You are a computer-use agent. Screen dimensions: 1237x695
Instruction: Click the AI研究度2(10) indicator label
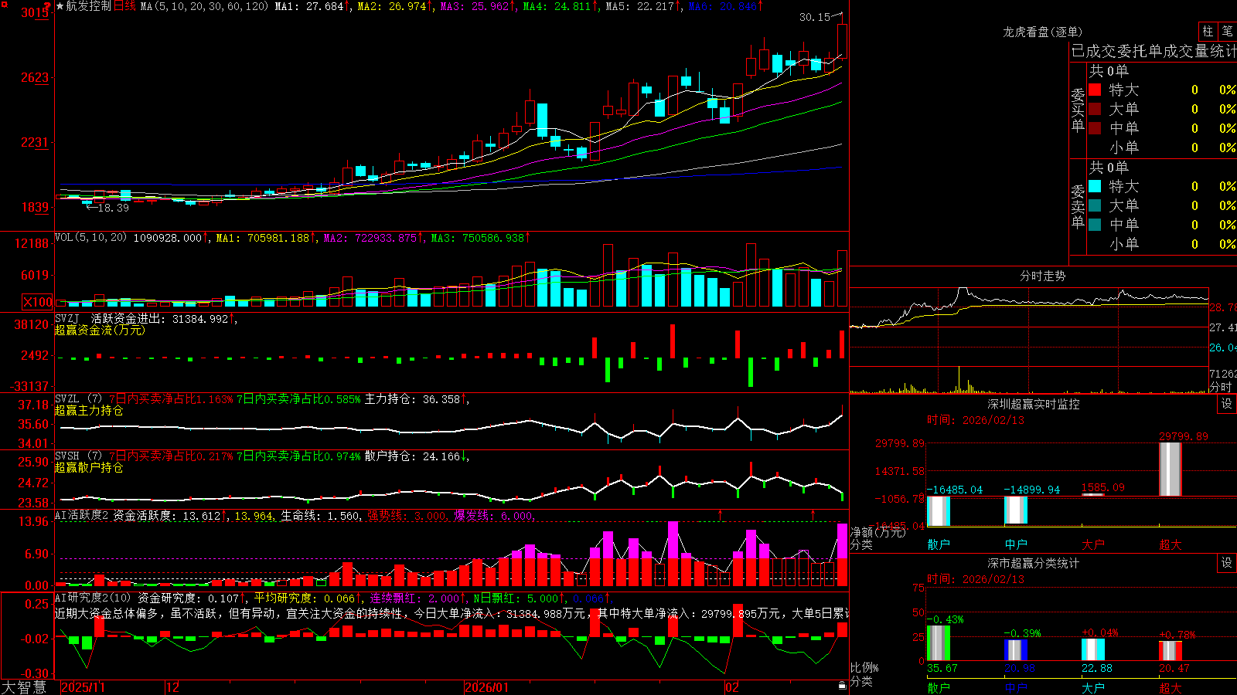(x=93, y=598)
